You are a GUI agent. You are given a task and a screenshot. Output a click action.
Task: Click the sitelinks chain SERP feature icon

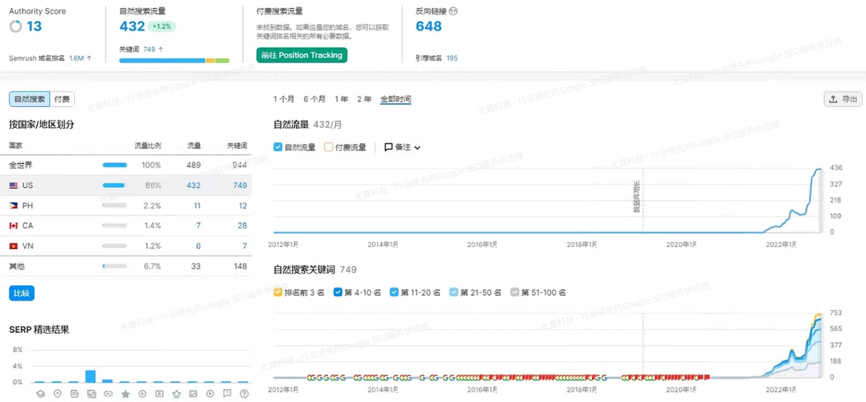[x=109, y=394]
